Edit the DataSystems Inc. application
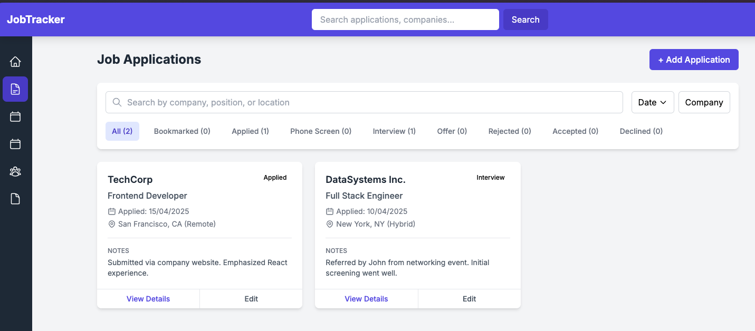 pyautogui.click(x=470, y=299)
